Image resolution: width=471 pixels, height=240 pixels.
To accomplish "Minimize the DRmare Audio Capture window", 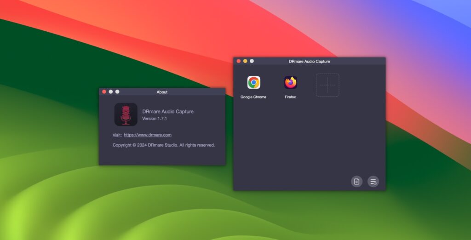I will [245, 61].
